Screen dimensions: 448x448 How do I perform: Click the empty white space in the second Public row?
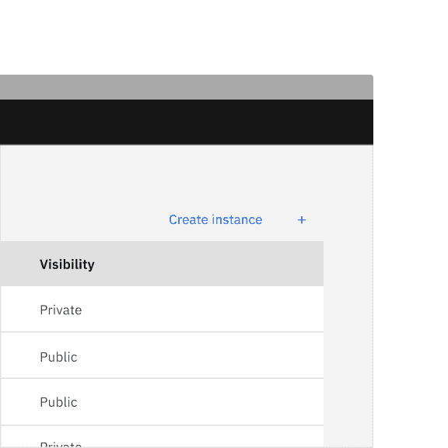[x=200, y=402]
